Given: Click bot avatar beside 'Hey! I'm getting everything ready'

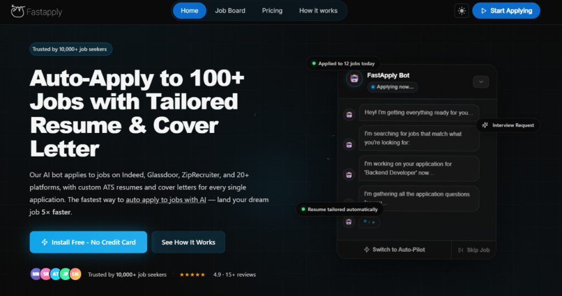Looking at the screenshot, I should (x=349, y=115).
